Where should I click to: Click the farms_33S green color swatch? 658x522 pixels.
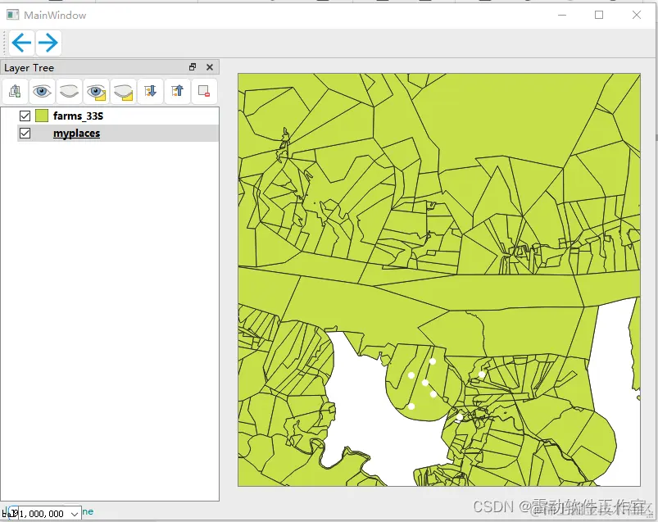pos(42,116)
